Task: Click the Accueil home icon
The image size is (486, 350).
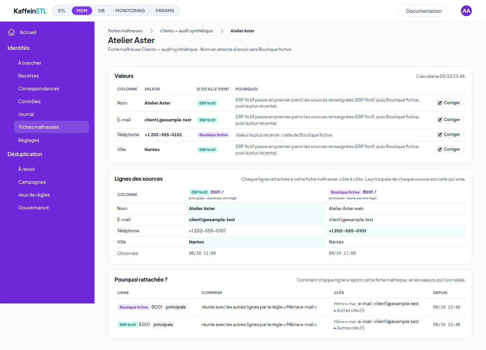Action: click(11, 32)
